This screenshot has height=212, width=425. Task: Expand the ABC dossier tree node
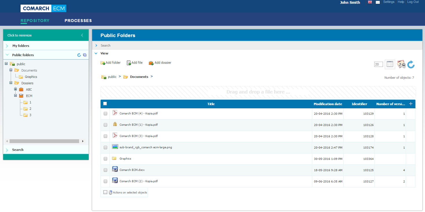pos(16,89)
